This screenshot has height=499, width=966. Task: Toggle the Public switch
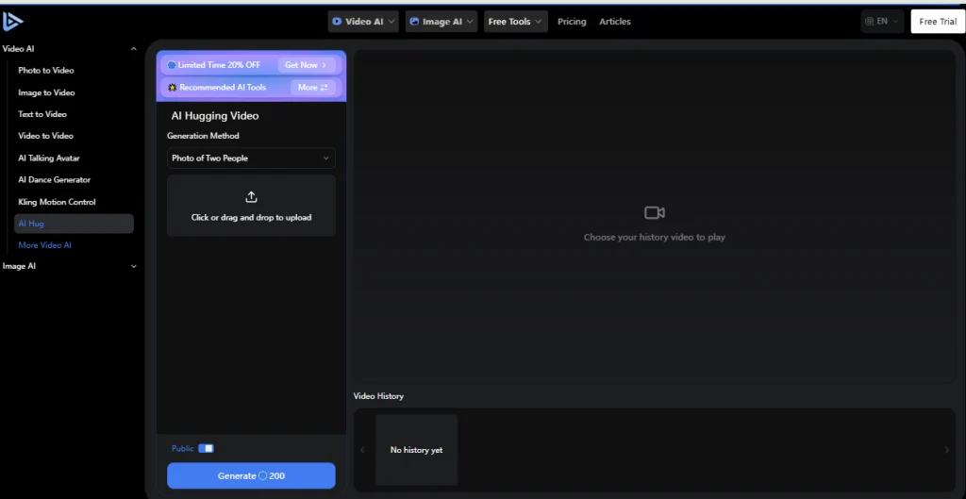click(206, 448)
